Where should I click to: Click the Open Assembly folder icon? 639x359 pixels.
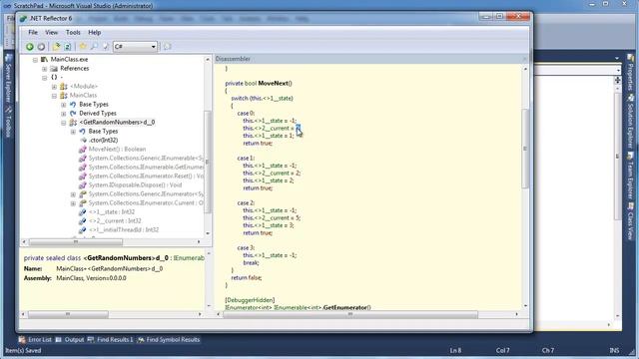coord(57,47)
